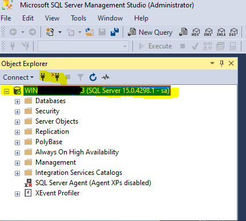Open the File menu
This screenshot has width=246, height=221.
(x=6, y=18)
